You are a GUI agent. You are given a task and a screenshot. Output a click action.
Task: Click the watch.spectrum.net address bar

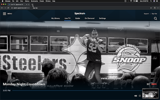[x=21, y=8]
